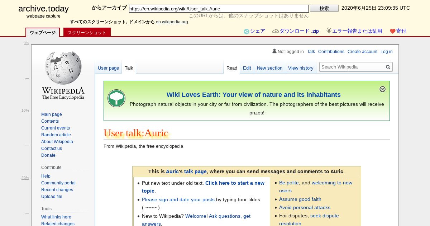The image size is (430, 226).
Task: Select the Talk tab
Action: coord(129,68)
